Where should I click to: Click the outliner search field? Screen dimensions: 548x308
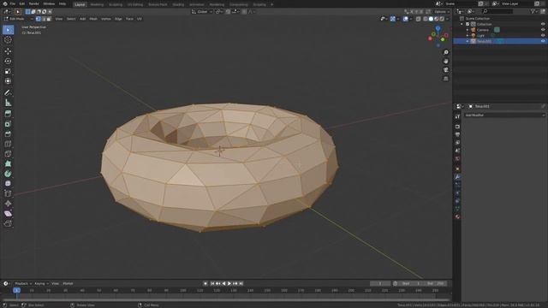tap(497, 11)
